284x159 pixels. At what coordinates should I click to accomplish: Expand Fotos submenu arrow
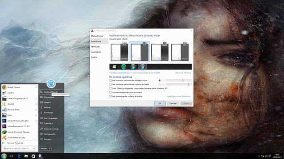(36, 115)
